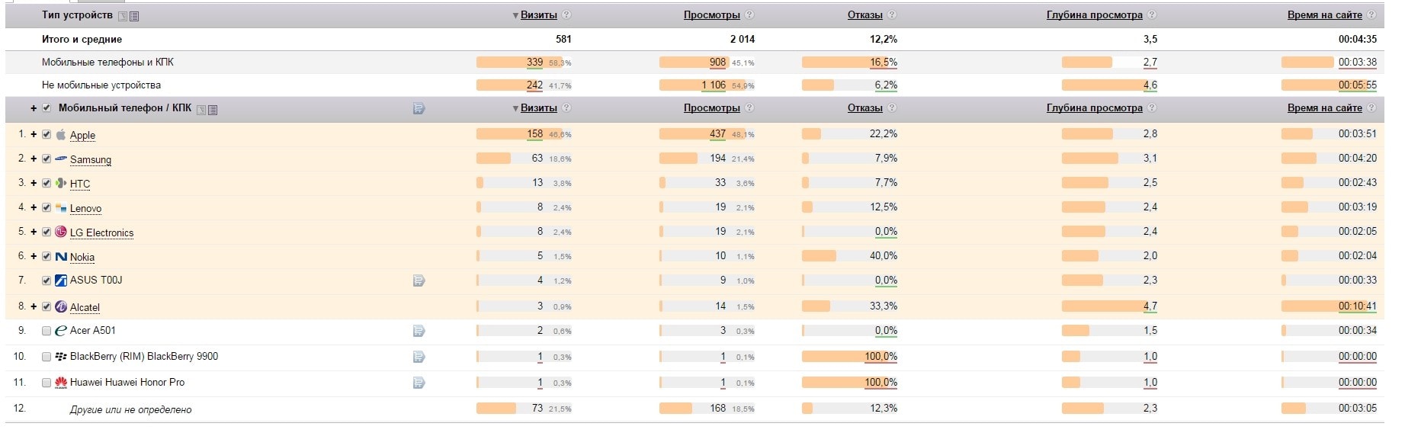
Task: Switch to list view icon beside Тип устройств
Action: pos(134,16)
